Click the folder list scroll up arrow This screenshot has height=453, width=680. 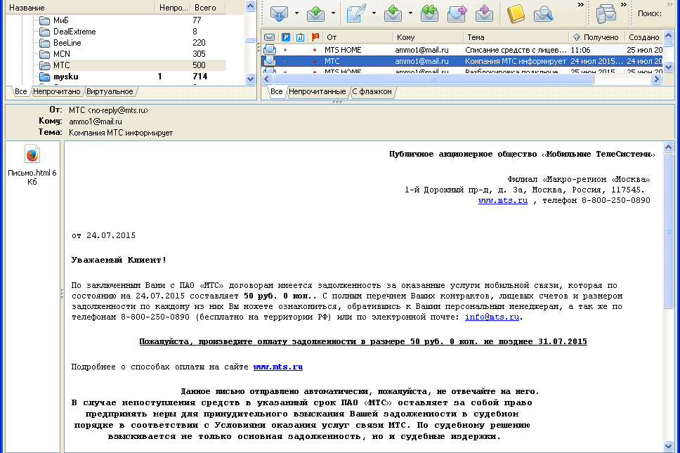tap(250, 6)
